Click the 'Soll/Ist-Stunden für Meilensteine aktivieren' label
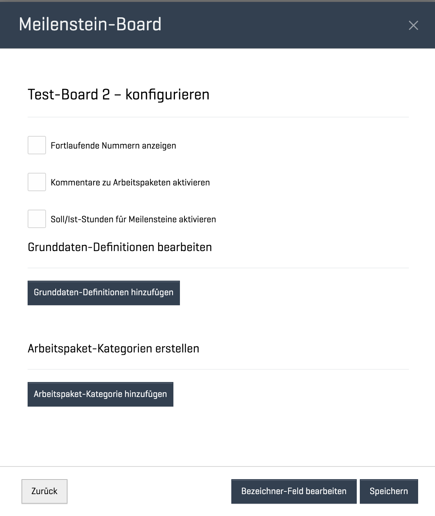 [133, 220]
